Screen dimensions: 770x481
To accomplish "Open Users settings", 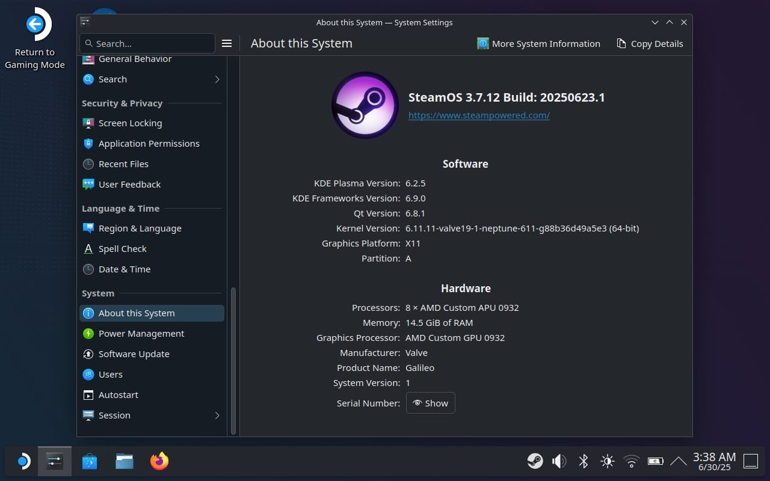I will (152, 374).
